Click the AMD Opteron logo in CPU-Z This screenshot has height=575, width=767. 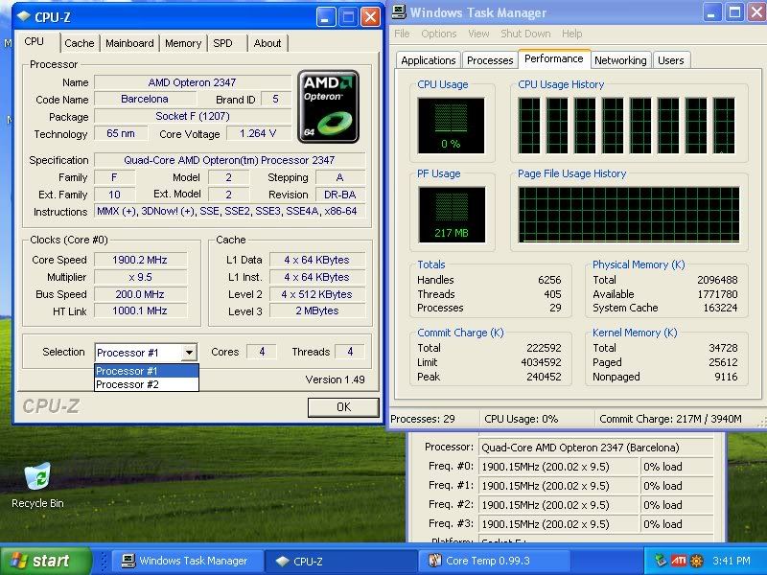coord(328,106)
